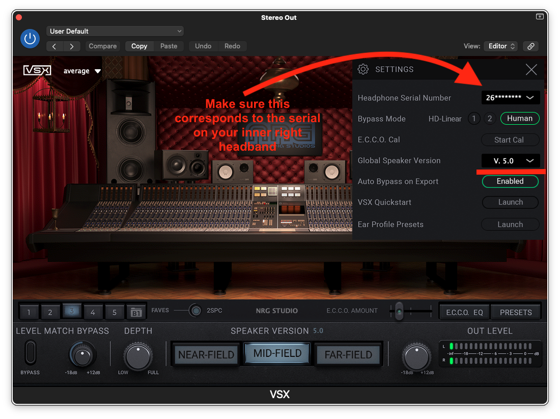This screenshot has width=560, height=419.
Task: Click the Settings gear icon
Action: [363, 69]
